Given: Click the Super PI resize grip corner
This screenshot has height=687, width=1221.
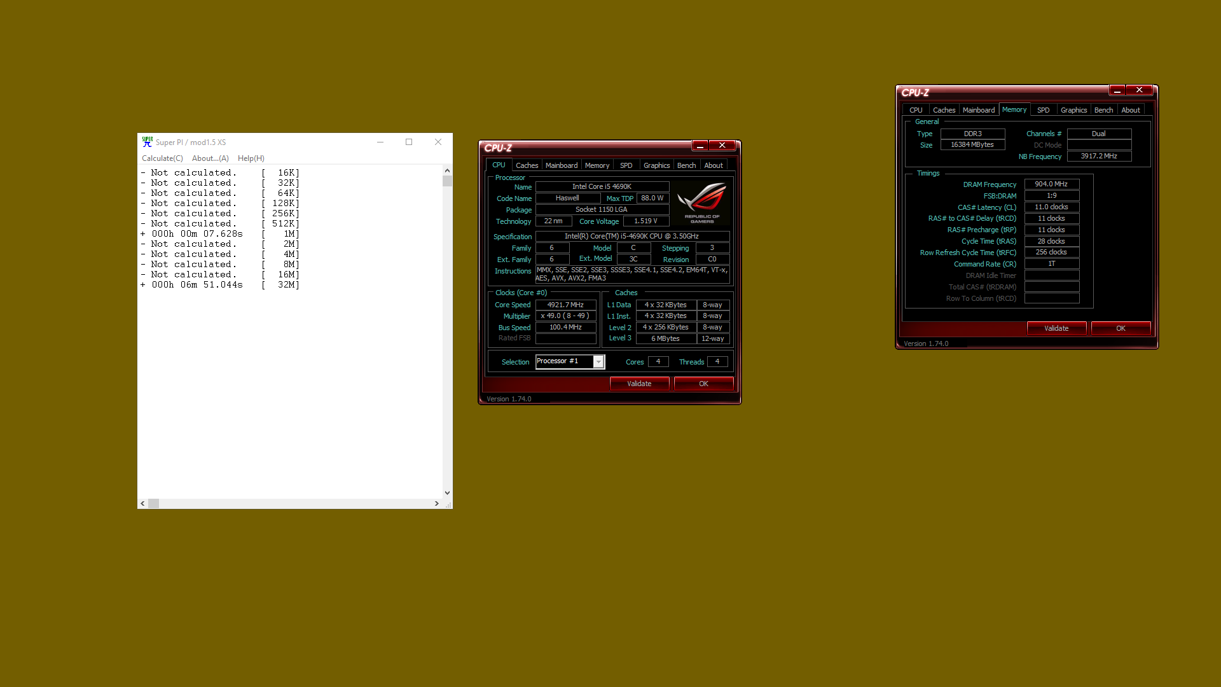Looking at the screenshot, I should pyautogui.click(x=448, y=504).
